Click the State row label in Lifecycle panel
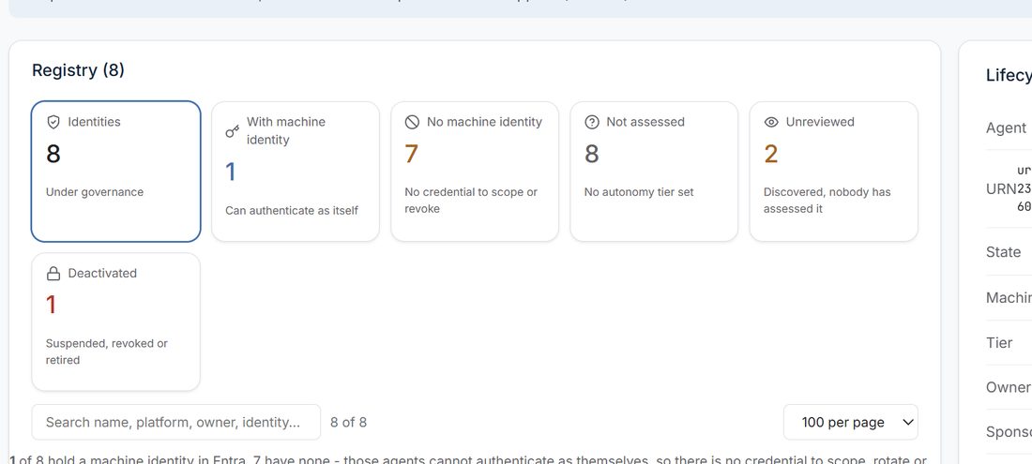This screenshot has width=1032, height=464. 1004,252
